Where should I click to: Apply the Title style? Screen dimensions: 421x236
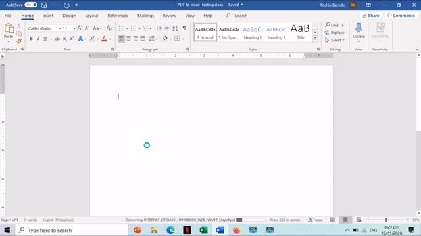300,33
